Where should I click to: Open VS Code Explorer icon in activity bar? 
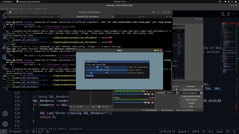[4, 16]
